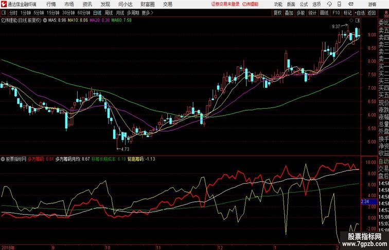Add stock with +自选 button
The image size is (389, 250).
pyautogui.click(x=360, y=13)
